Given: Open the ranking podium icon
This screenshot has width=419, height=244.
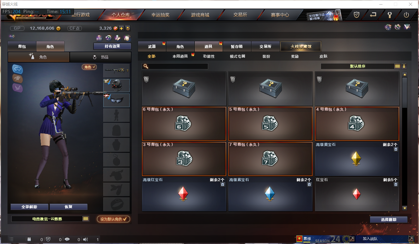Looking at the screenshot, I should 99,38.
